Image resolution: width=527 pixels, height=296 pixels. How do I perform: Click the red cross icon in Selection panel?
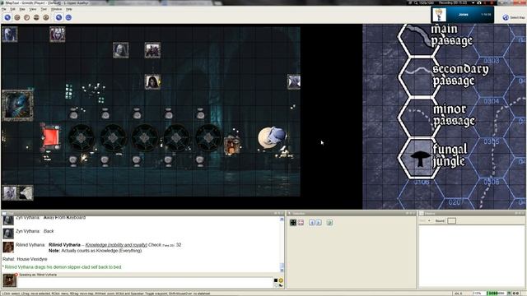301,223
